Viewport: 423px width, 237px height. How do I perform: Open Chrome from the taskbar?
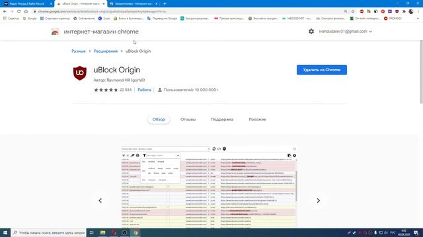(x=135, y=232)
